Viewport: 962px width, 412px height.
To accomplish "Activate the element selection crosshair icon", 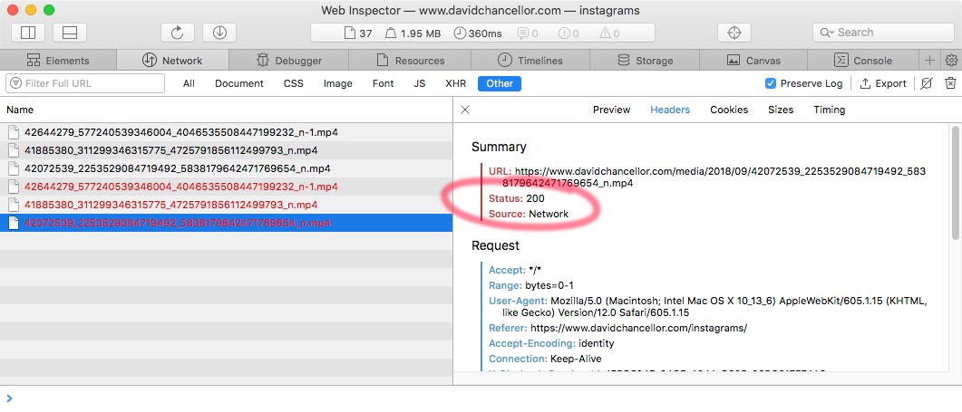I will coord(734,33).
